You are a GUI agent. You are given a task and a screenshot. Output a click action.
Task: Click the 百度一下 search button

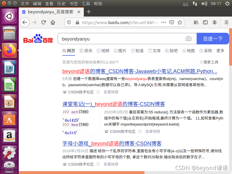pos(213,38)
